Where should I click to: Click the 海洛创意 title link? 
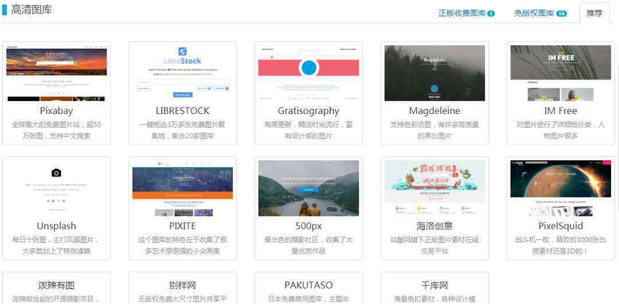(x=434, y=226)
